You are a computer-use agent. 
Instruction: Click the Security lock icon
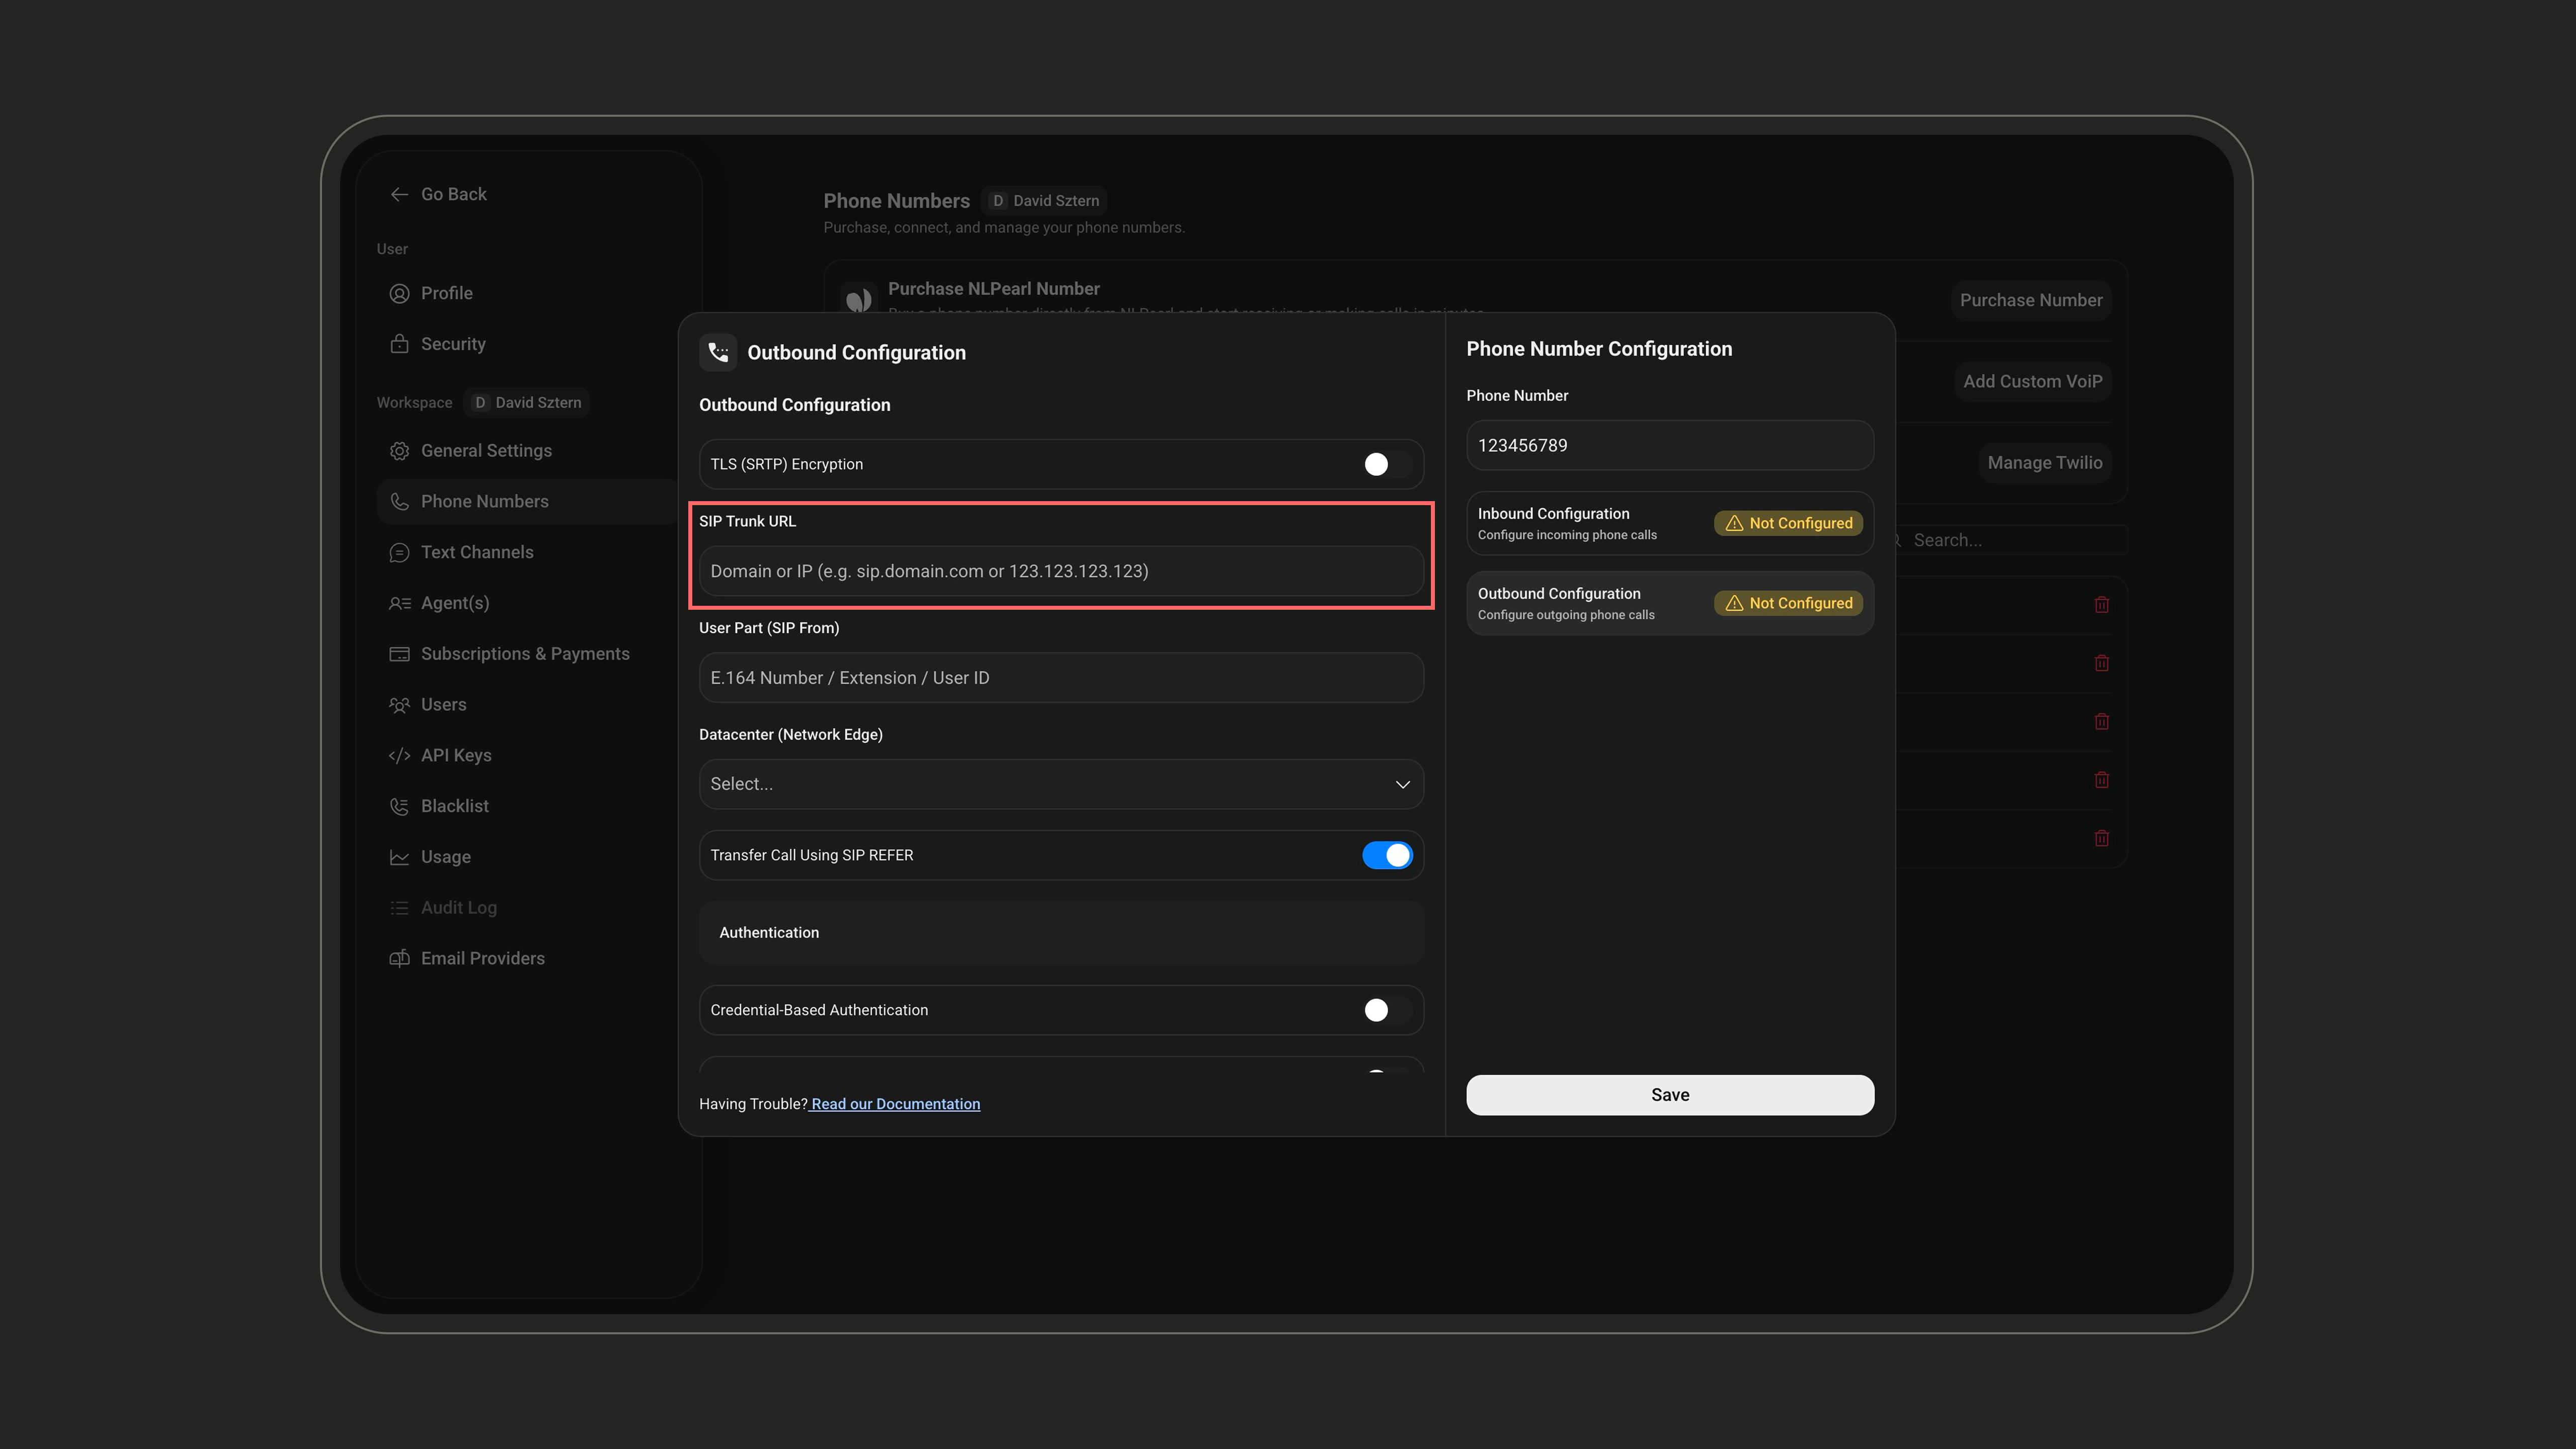coord(399,344)
